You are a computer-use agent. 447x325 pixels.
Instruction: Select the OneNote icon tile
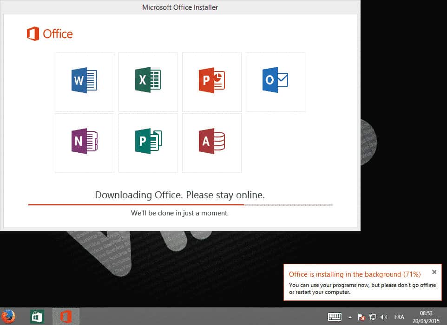(85, 143)
